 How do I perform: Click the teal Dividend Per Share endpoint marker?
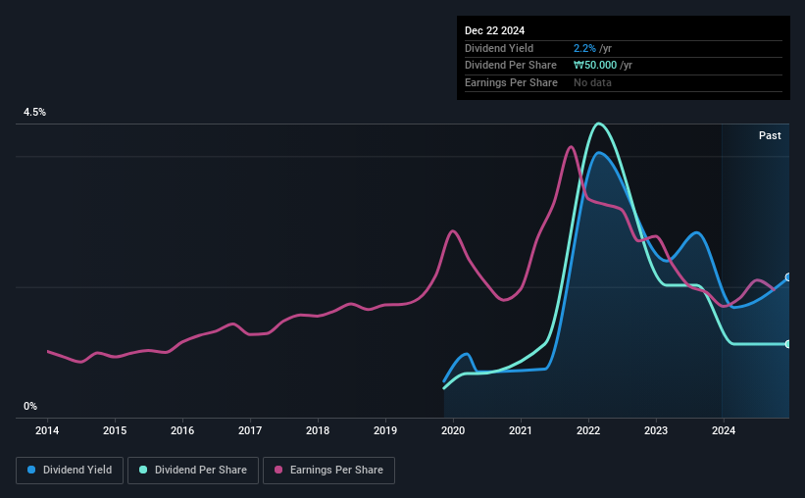point(788,344)
